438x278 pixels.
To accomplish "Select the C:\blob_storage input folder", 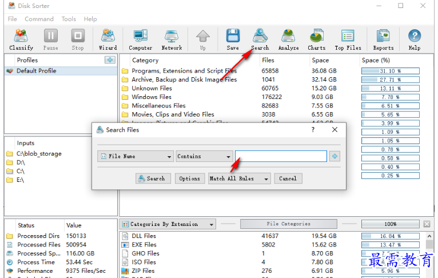I will [39, 154].
